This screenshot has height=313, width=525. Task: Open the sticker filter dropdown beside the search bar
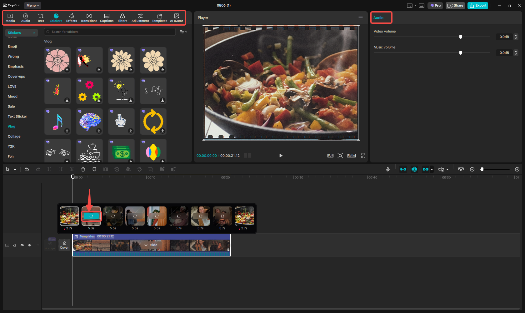(183, 32)
